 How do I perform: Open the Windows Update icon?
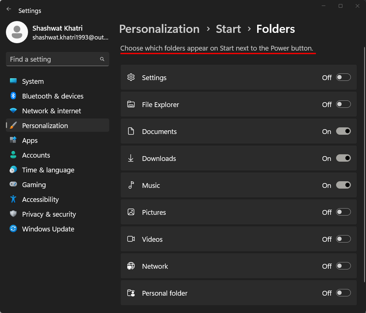[14, 229]
